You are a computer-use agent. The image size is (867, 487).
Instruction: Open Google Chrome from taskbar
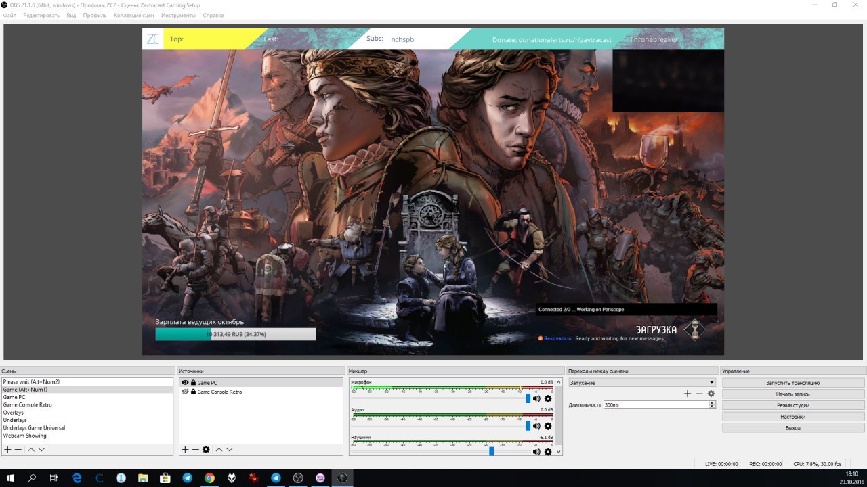pos(209,478)
